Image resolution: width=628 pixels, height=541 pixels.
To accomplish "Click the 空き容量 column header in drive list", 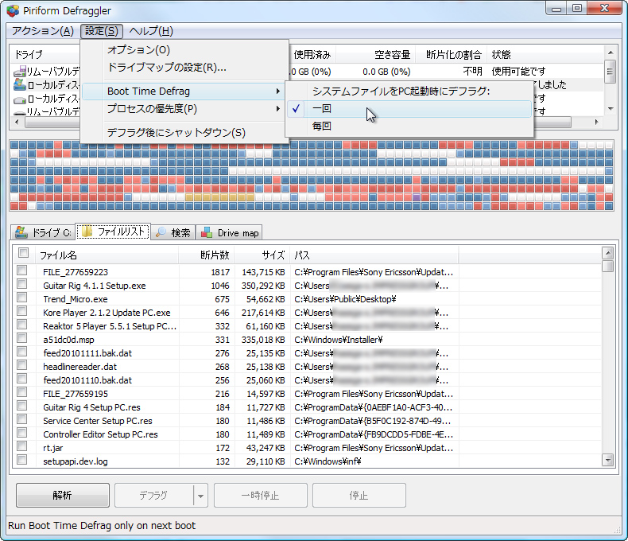I will [377, 55].
